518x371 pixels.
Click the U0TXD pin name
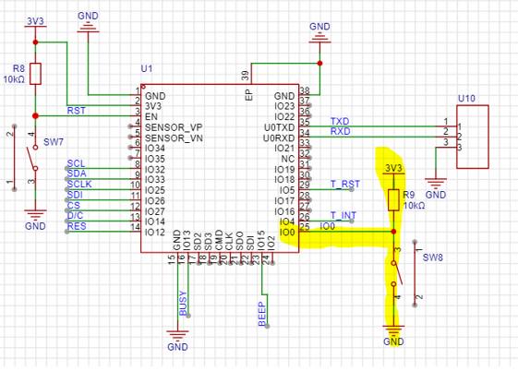(279, 127)
